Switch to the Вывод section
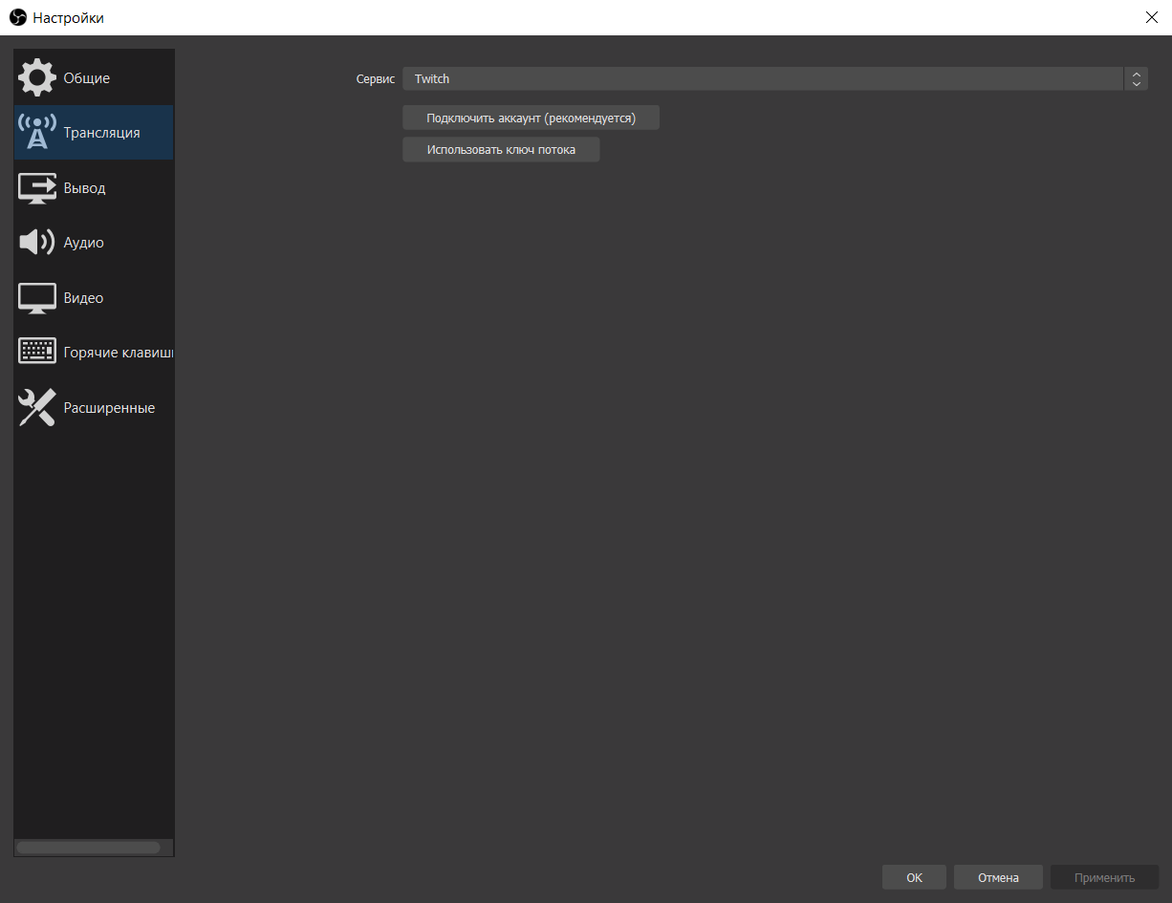Image resolution: width=1172 pixels, height=903 pixels. pos(94,187)
